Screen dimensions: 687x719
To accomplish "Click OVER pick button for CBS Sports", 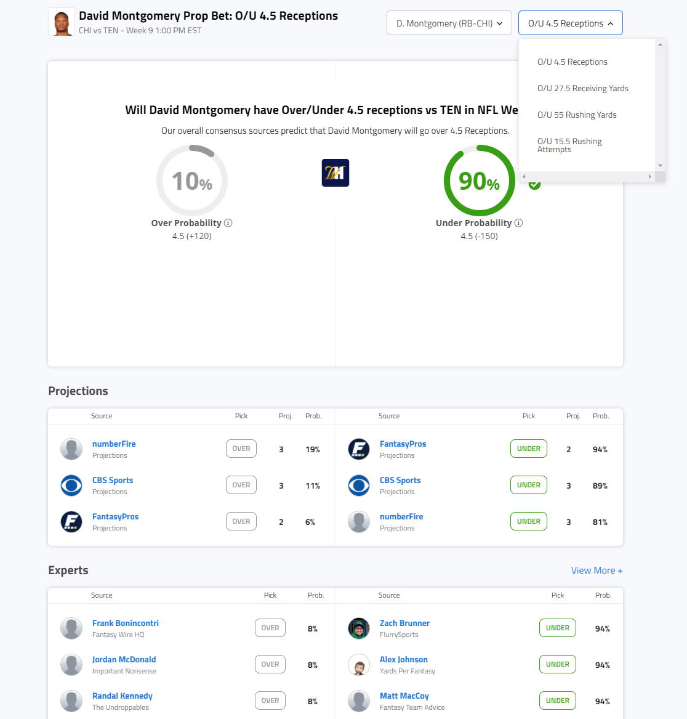I will (241, 485).
